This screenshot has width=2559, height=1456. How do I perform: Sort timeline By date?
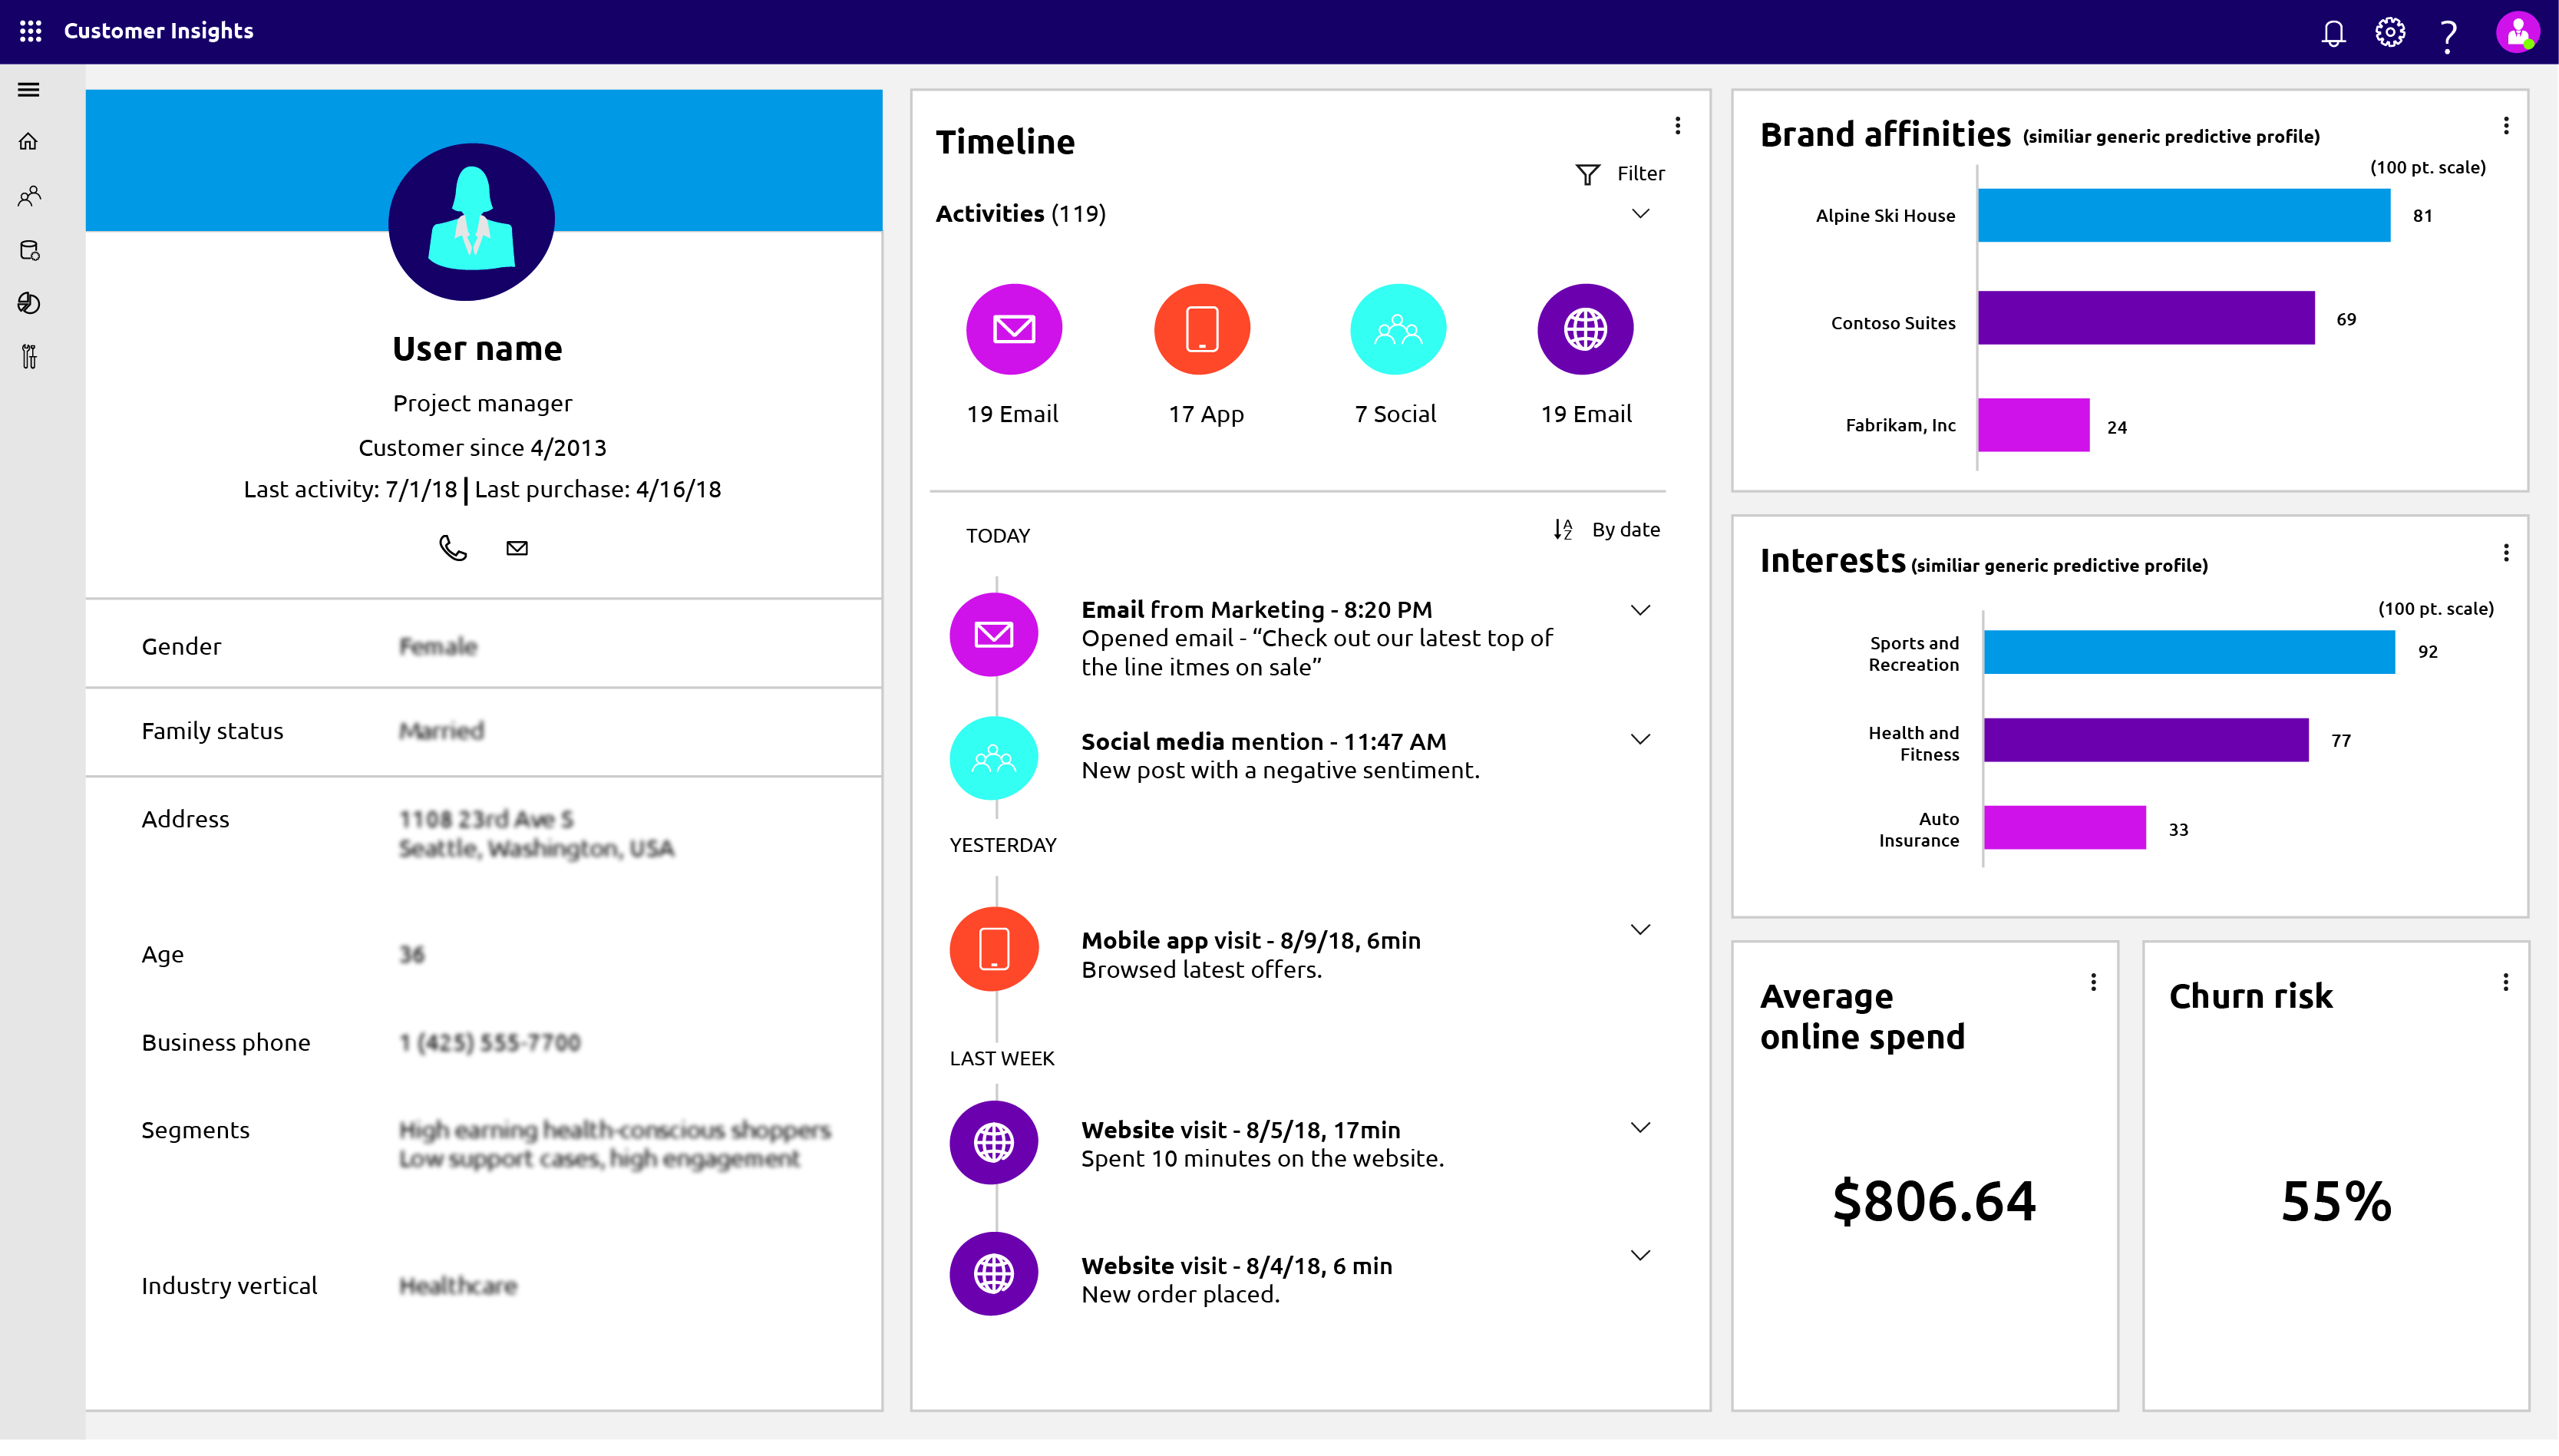click(1607, 530)
